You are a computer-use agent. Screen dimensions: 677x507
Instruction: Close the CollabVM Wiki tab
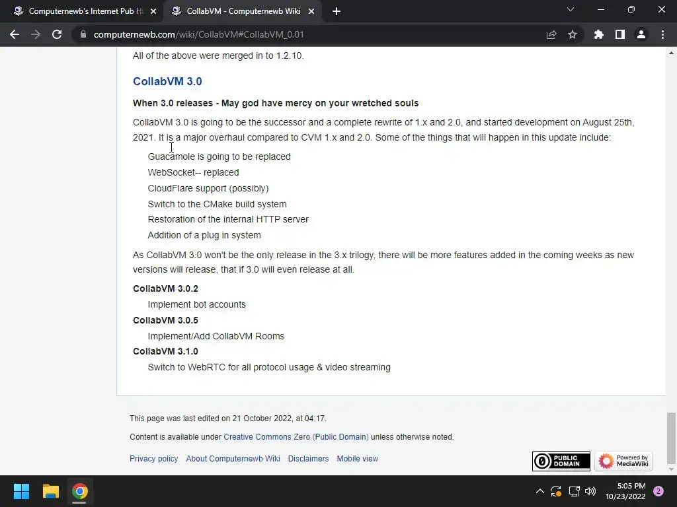pyautogui.click(x=311, y=12)
